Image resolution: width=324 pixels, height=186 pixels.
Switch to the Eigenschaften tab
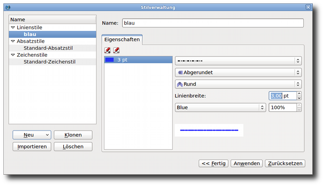coord(122,40)
